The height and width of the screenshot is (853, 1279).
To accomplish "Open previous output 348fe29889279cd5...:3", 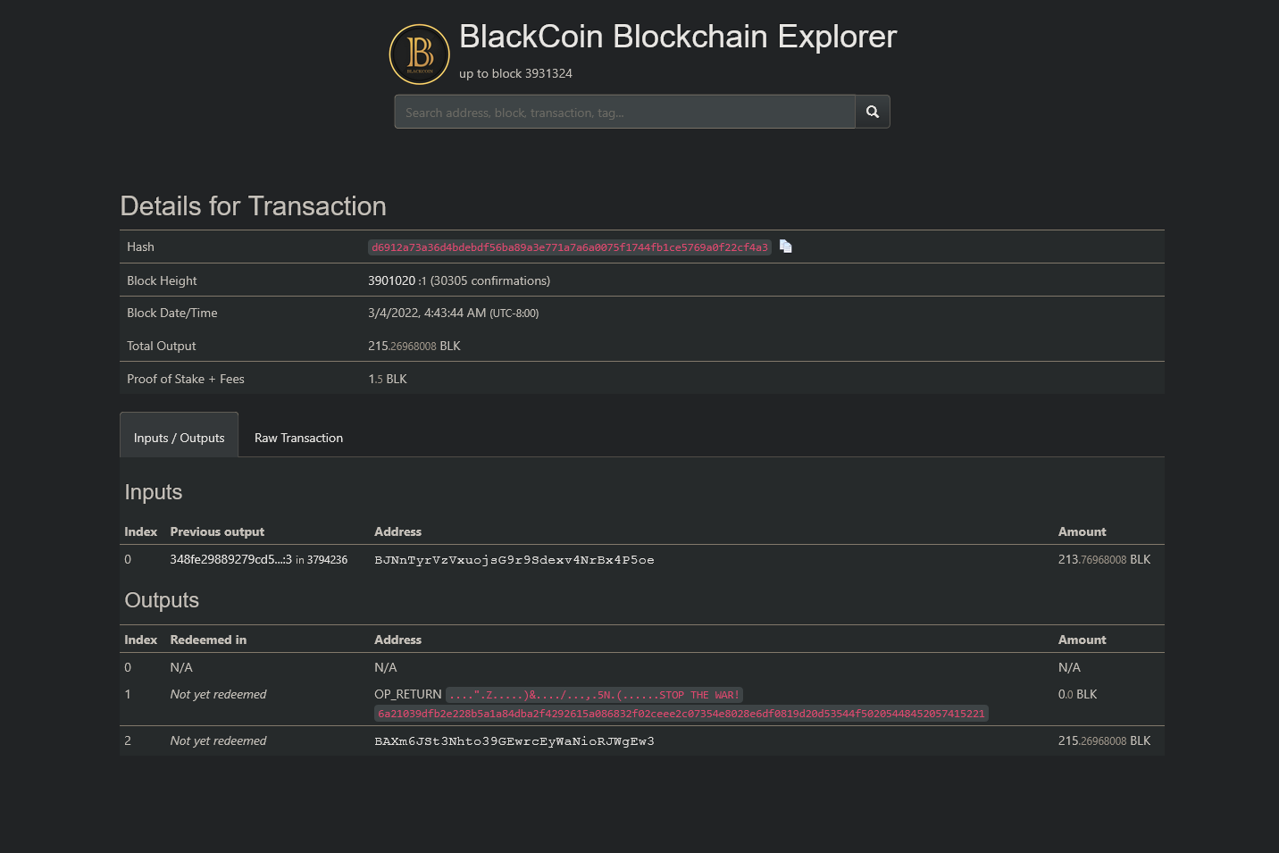I will [230, 559].
